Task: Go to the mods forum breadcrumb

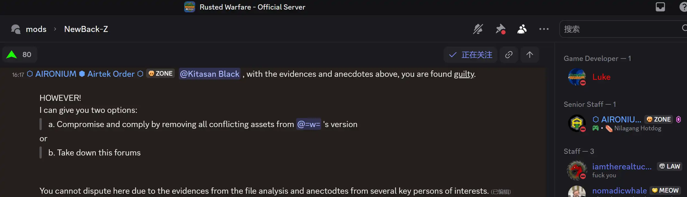Action: 36,29
